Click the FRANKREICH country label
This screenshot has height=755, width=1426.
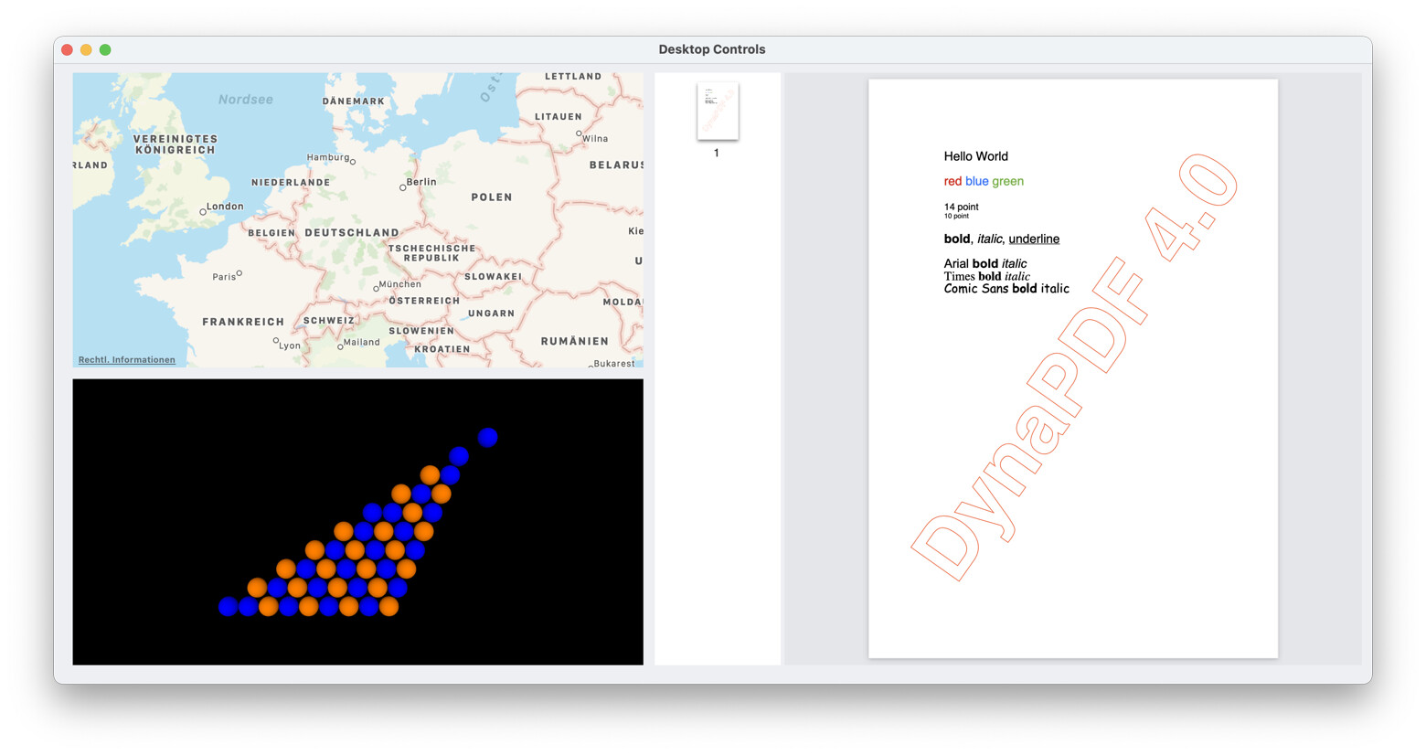[243, 322]
